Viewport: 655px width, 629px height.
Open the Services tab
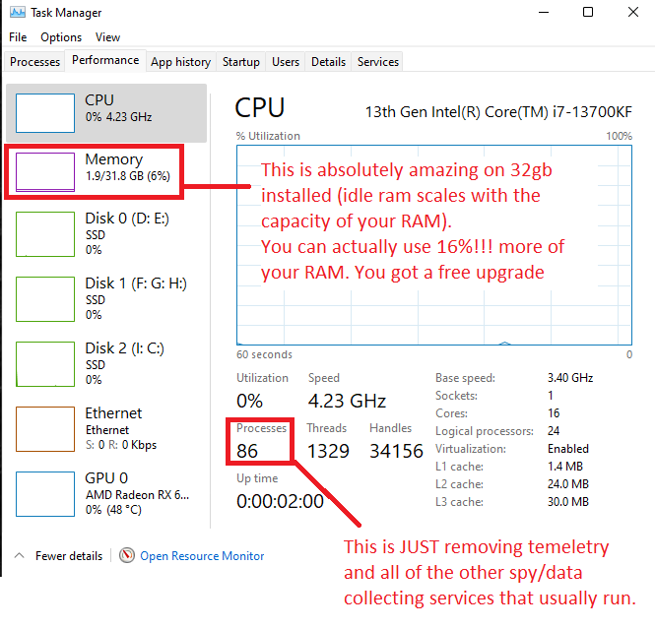pyautogui.click(x=377, y=62)
